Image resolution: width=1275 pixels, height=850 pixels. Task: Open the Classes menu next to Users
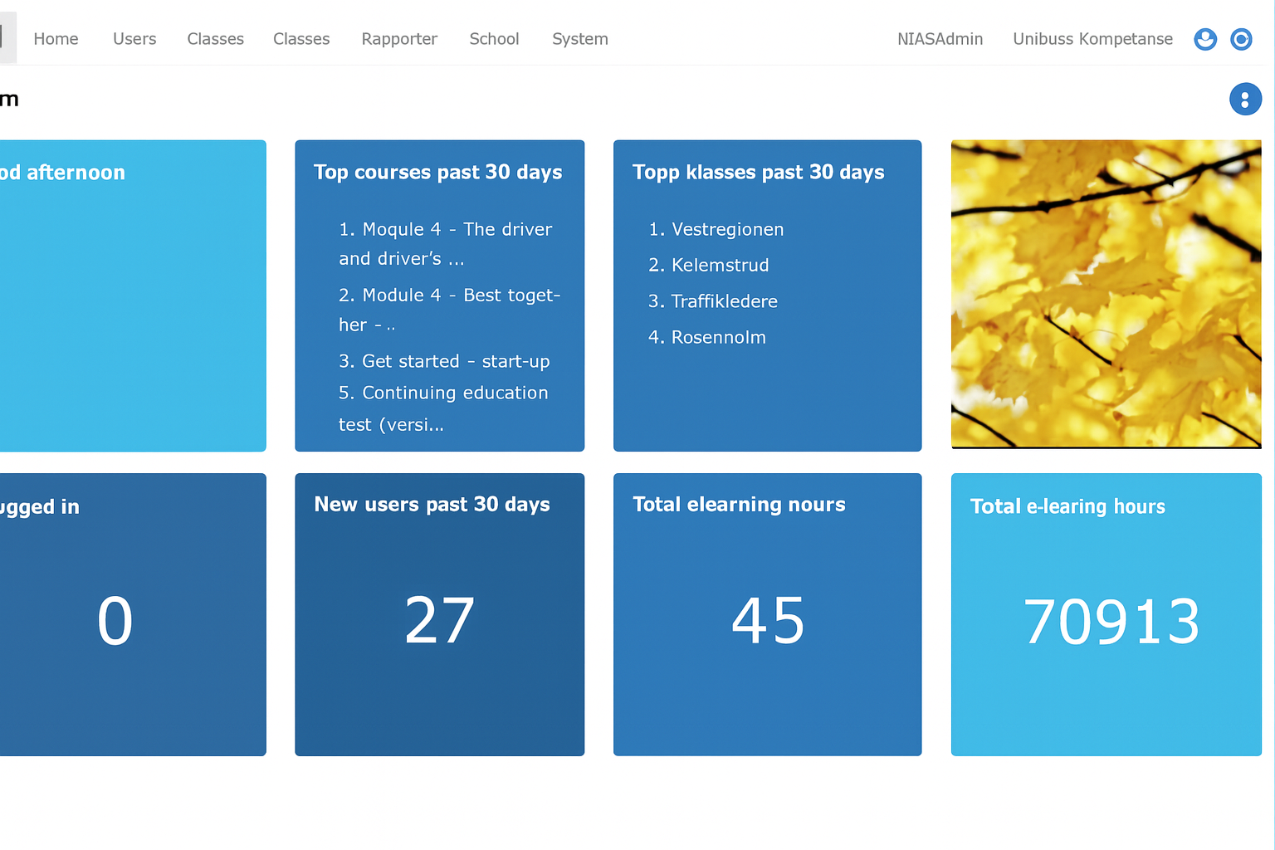click(215, 39)
